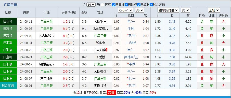This screenshot has width=231, height=98.
Task: Toggle the 同客 checkbox
Action: [x=102, y=5]
